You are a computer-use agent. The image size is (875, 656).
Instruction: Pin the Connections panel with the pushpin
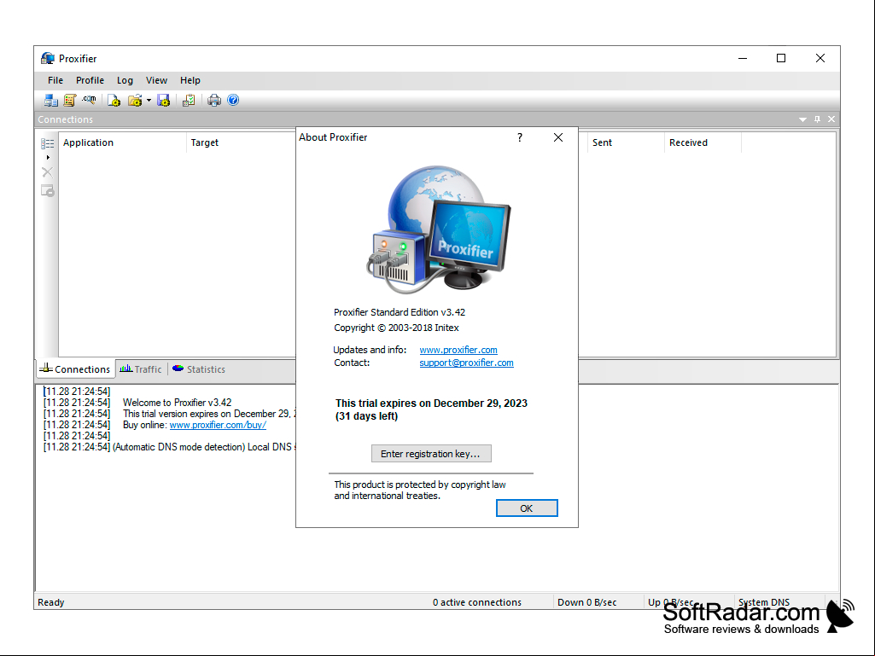[818, 119]
